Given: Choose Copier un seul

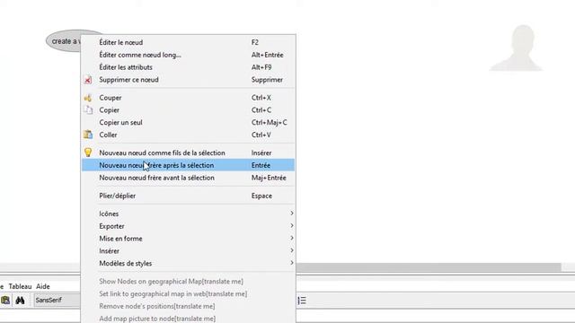Looking at the screenshot, I should [188, 123].
